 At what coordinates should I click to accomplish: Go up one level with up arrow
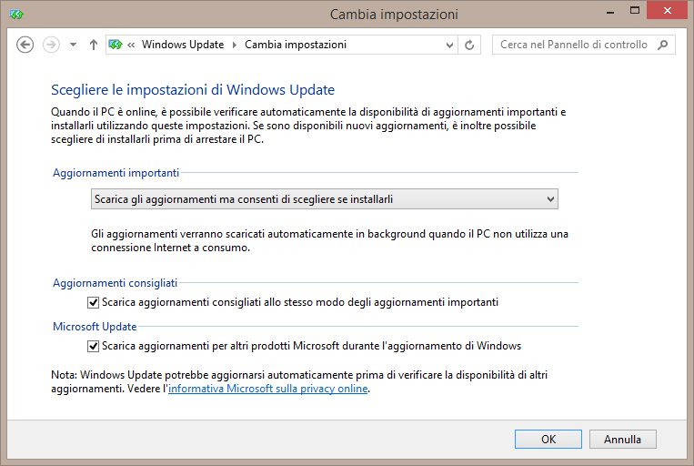coord(93,45)
